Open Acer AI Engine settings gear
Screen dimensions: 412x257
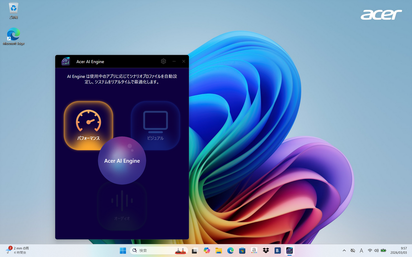tap(163, 61)
